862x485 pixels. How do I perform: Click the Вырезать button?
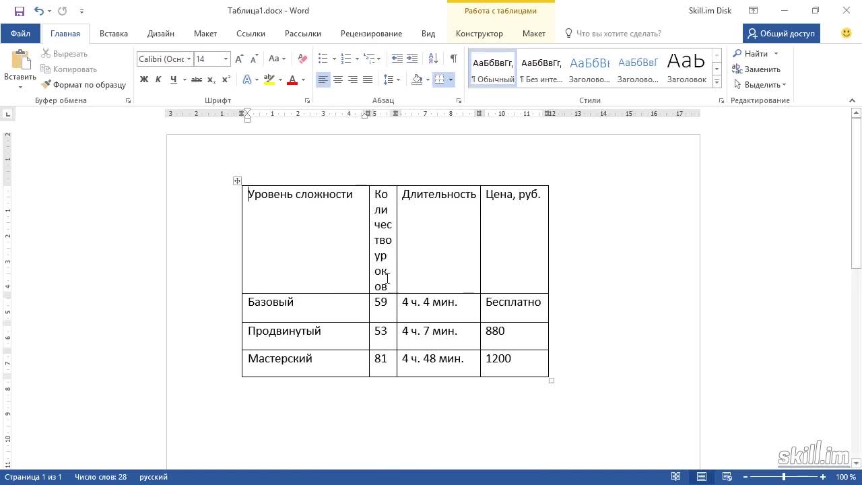65,54
